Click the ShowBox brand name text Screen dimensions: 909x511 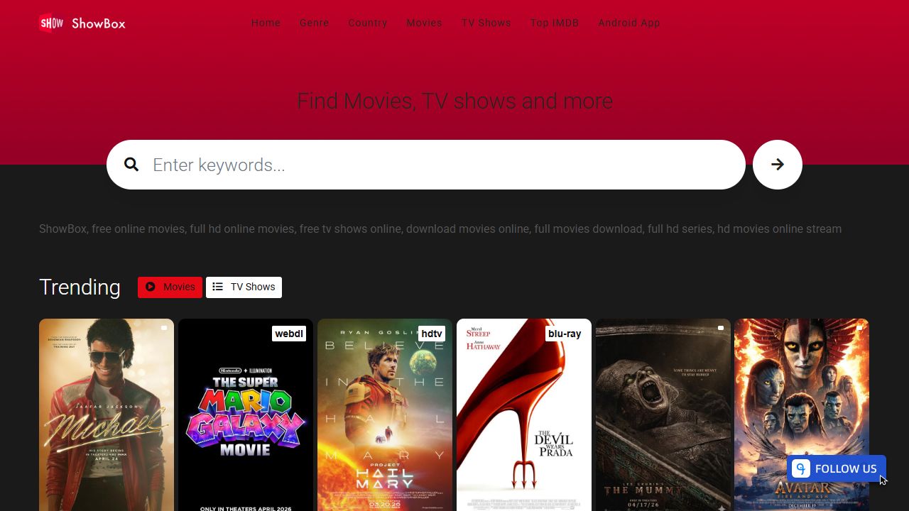tap(99, 23)
